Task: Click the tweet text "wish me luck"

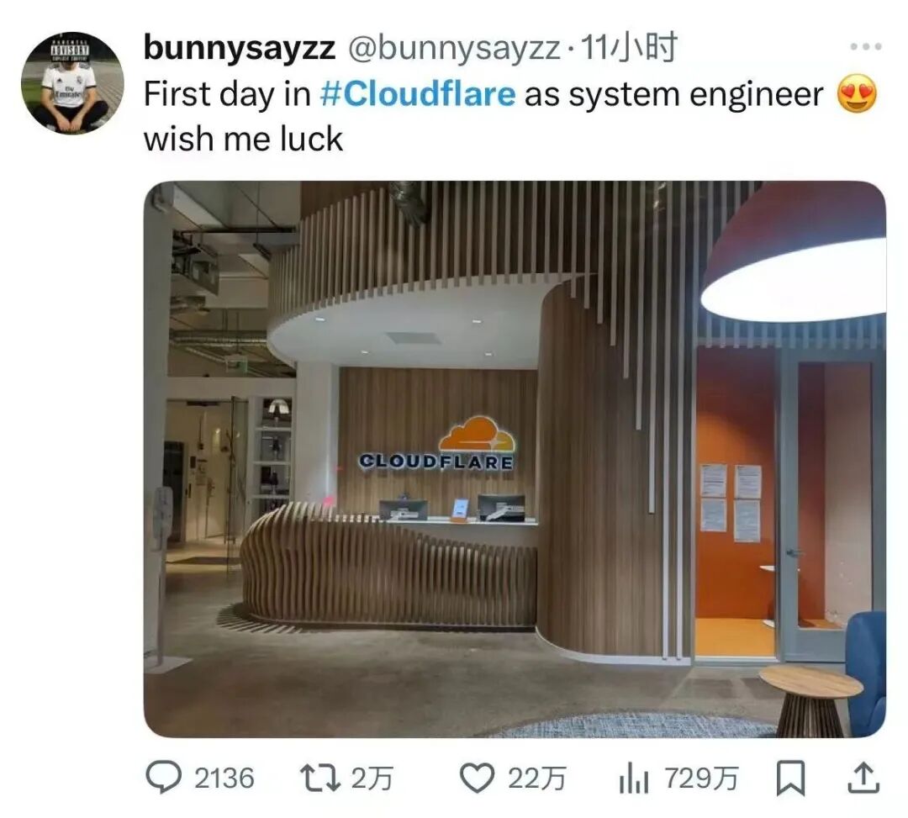Action: coord(243,140)
